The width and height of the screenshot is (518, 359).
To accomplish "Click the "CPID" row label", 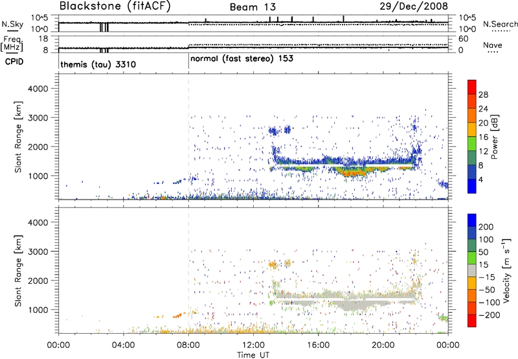I will point(14,62).
